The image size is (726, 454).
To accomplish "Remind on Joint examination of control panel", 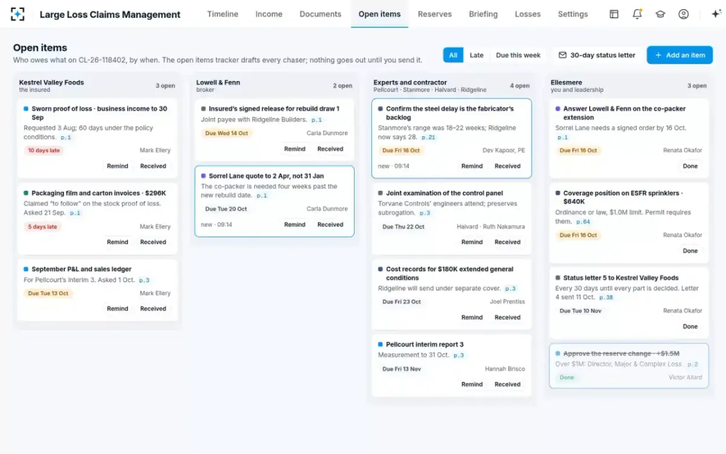I will [x=472, y=242].
